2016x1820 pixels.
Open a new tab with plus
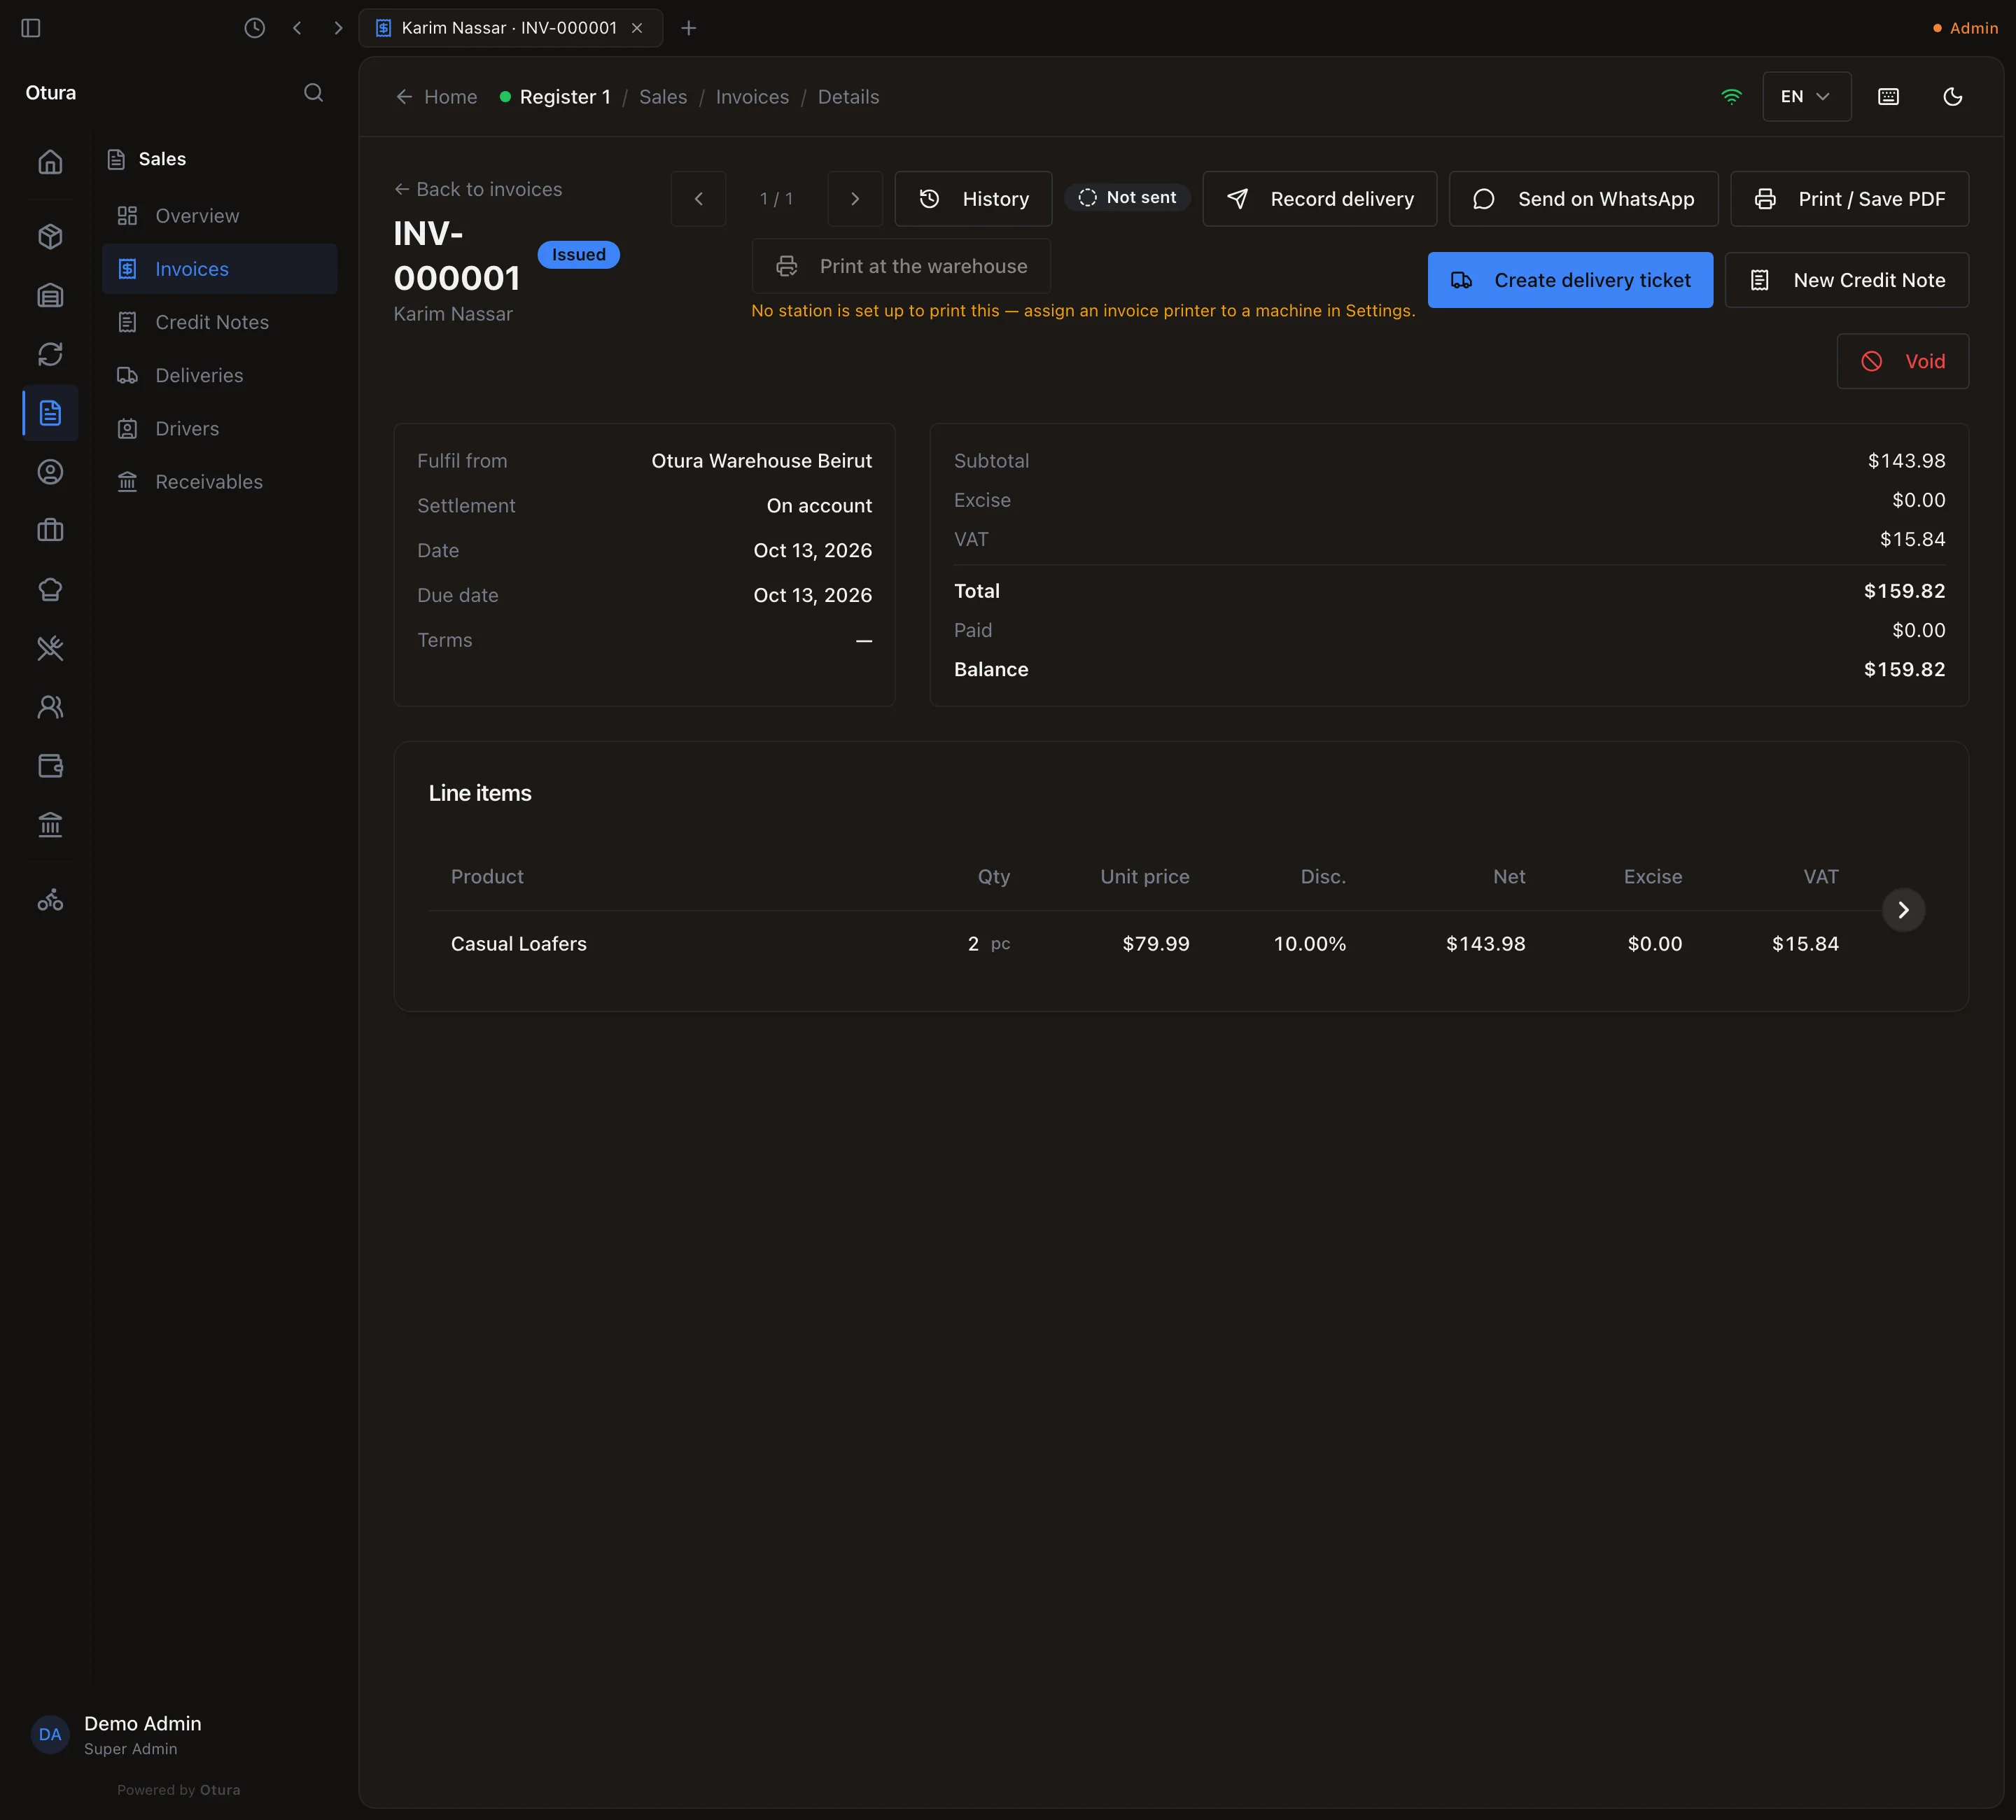click(x=688, y=28)
